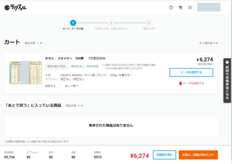This screenshot has height=164, width=232.
Task: Open the shopping cart icon
Action: pyautogui.click(x=181, y=8)
